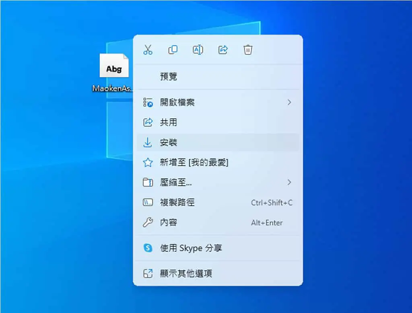Image resolution: width=412 pixels, height=313 pixels.
Task: Add file via 新增至 [我的最愛]
Action: 218,163
